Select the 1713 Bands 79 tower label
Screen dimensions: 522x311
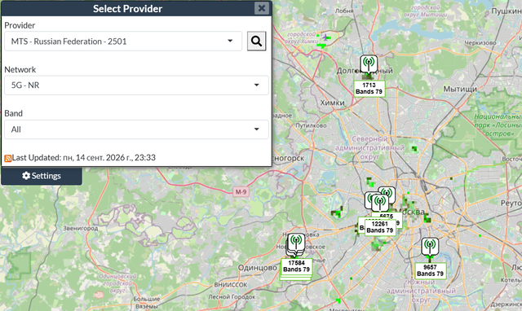pyautogui.click(x=369, y=89)
